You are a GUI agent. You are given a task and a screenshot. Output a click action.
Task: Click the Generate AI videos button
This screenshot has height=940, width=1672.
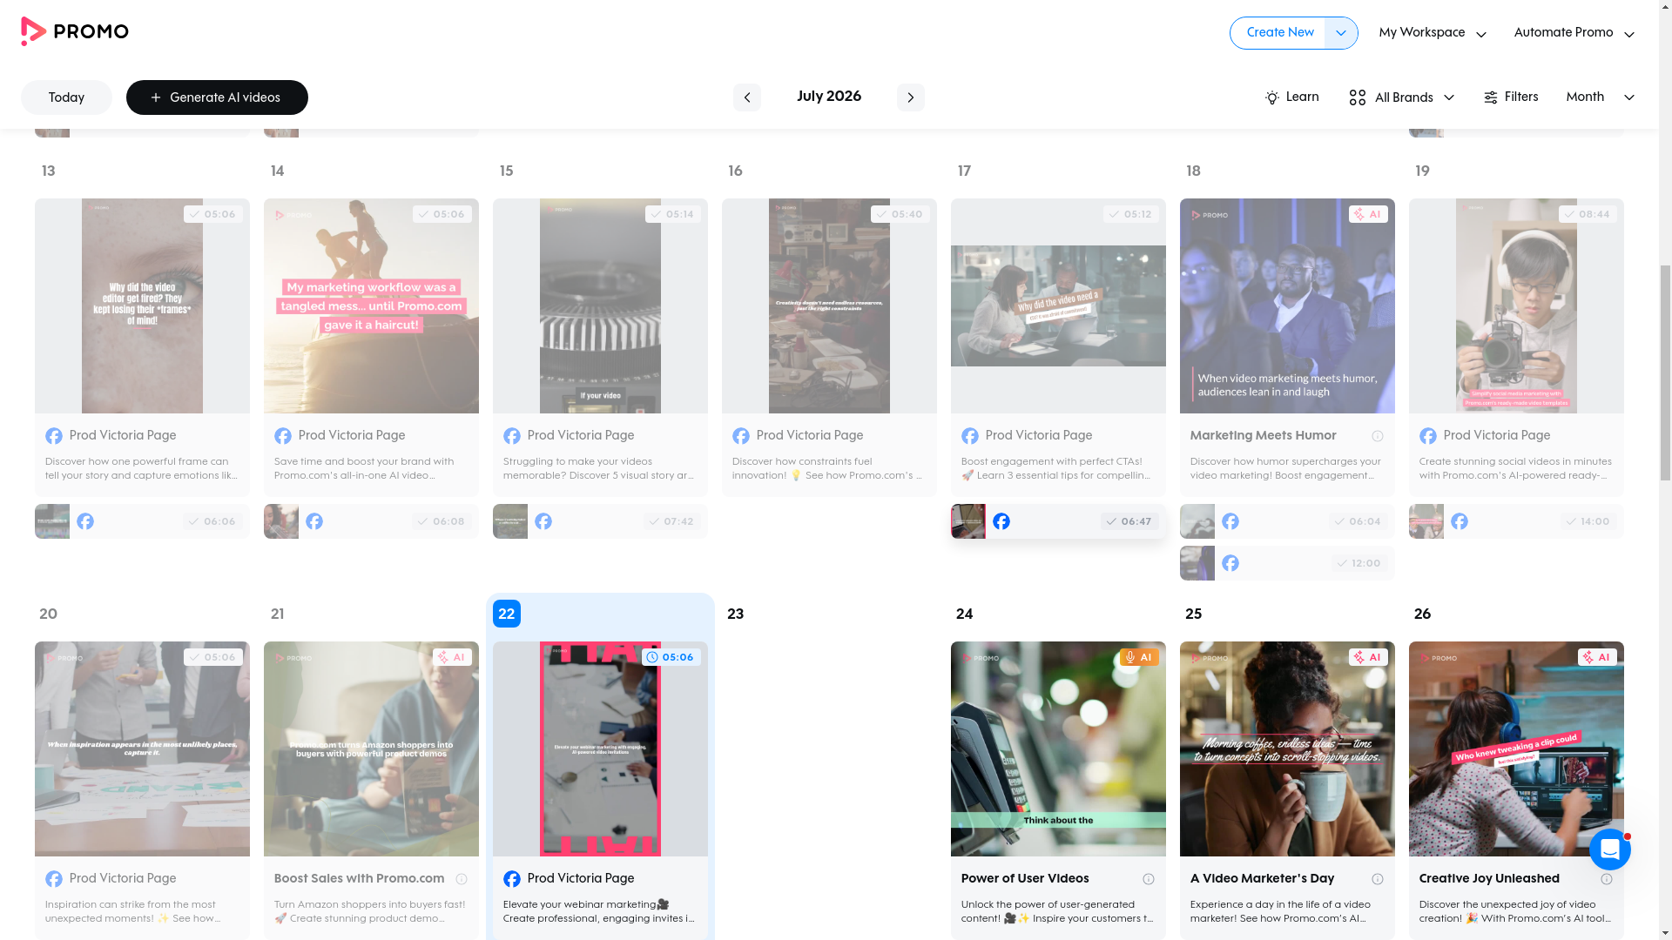[x=217, y=97]
